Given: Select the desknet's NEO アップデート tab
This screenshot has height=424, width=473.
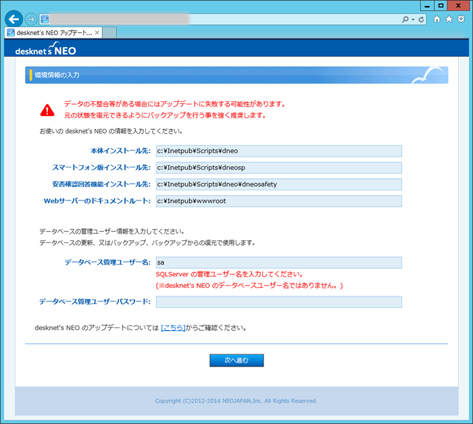Looking at the screenshot, I should click(x=49, y=32).
